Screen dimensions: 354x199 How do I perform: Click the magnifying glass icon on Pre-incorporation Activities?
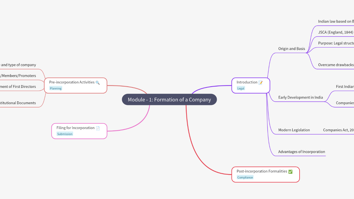pyautogui.click(x=97, y=82)
